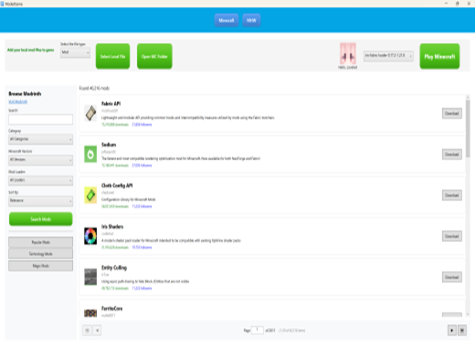Click the found mods count text

[x=94, y=88]
